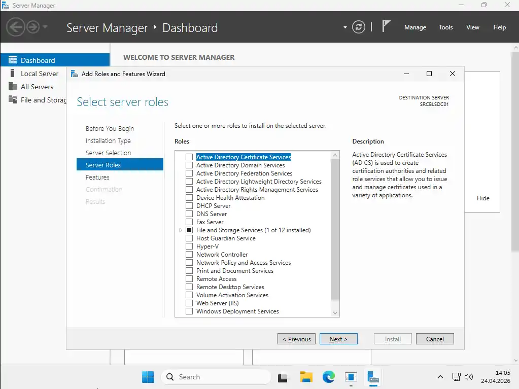The height and width of the screenshot is (389, 519).
Task: Click the Dashboard grid icon in sidebar
Action: [x=13, y=60]
